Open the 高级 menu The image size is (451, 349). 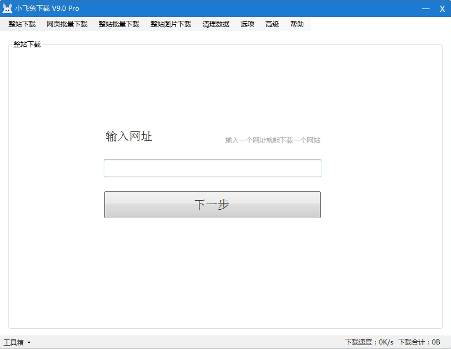coord(272,24)
